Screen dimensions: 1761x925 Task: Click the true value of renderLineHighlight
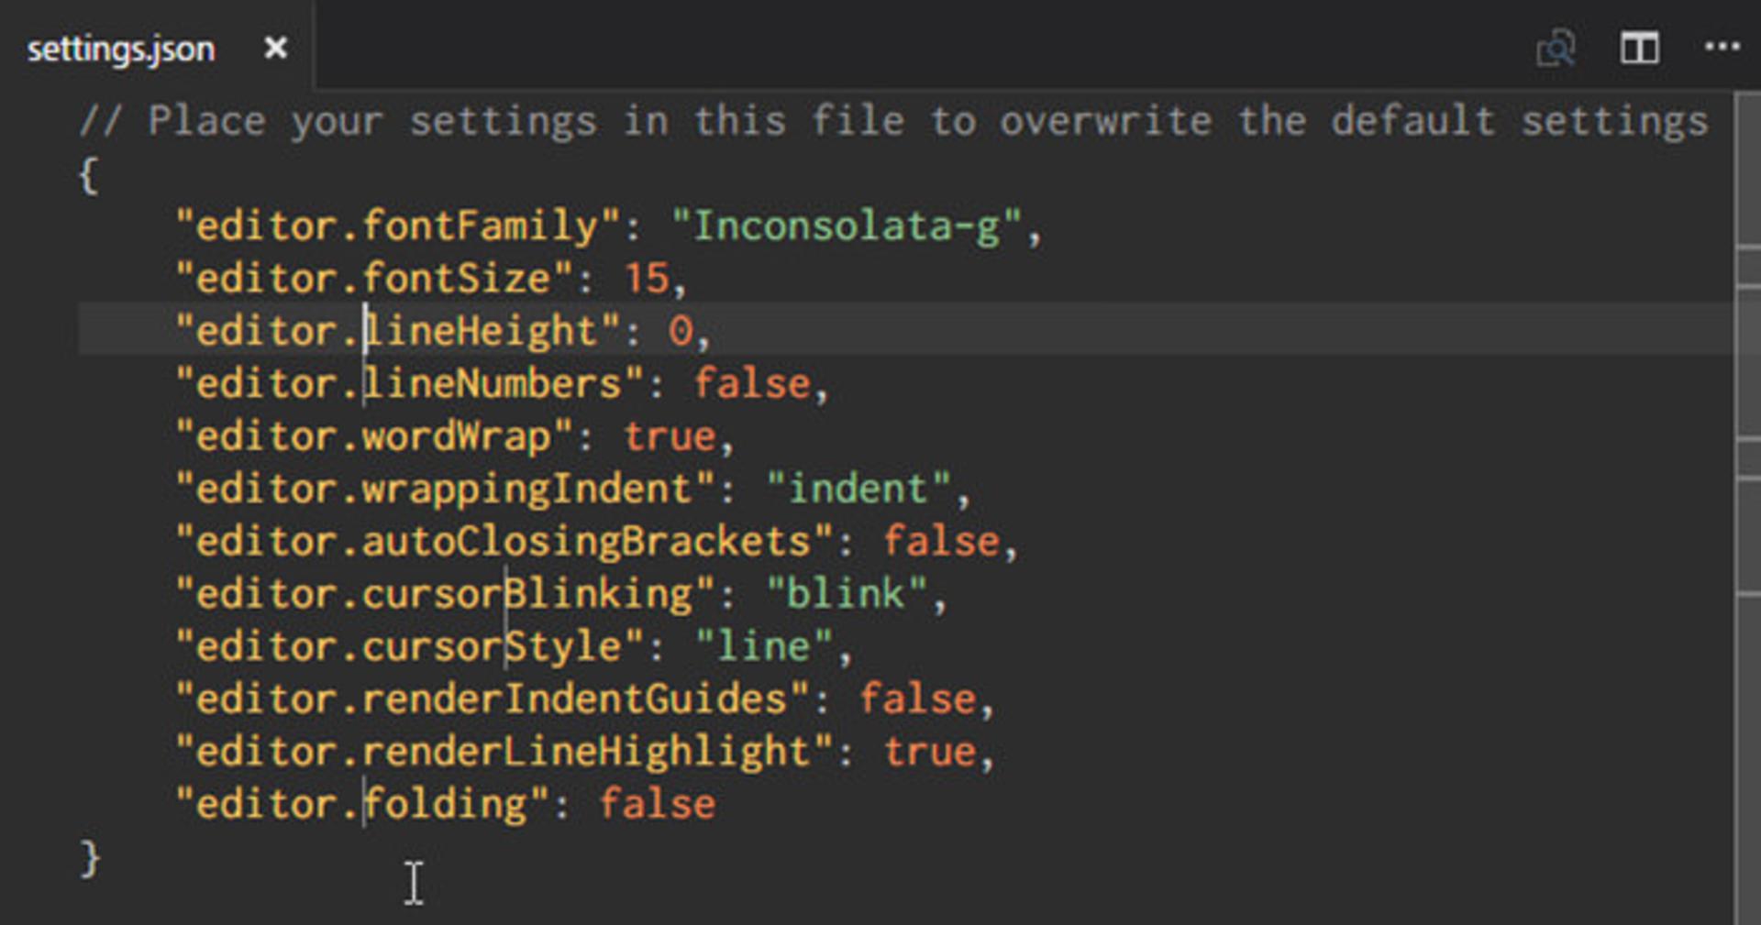930,752
